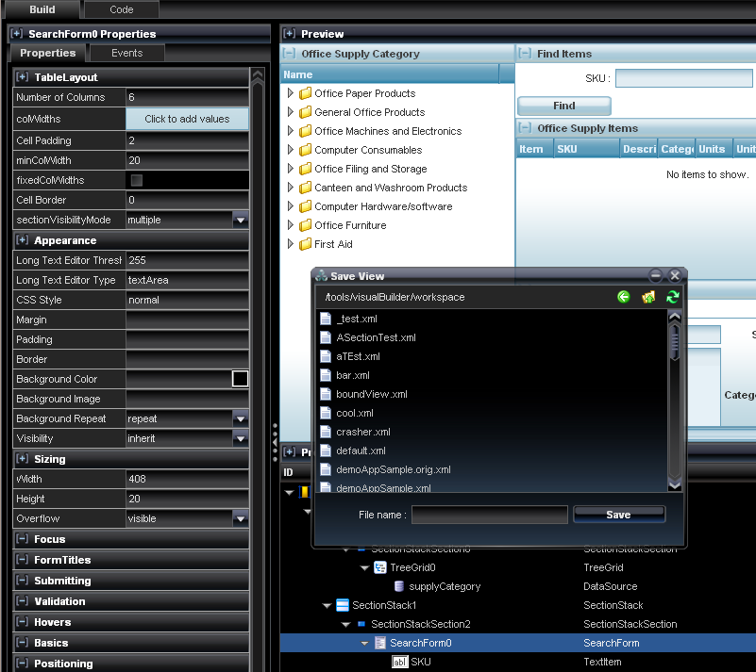Expand the FormTitles properties section
The height and width of the screenshot is (672, 756).
coord(21,559)
